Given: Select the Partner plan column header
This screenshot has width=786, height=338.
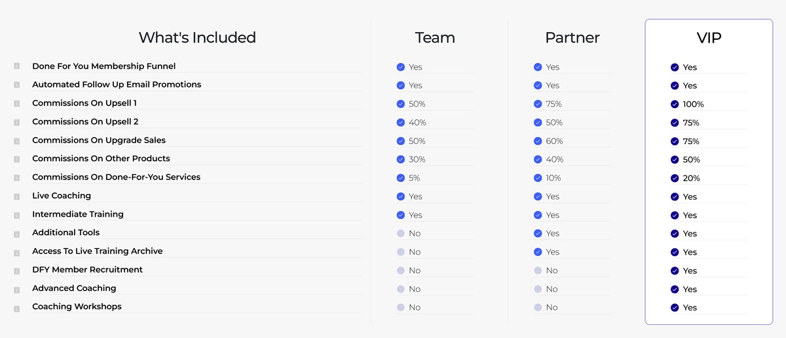Looking at the screenshot, I should tap(572, 38).
